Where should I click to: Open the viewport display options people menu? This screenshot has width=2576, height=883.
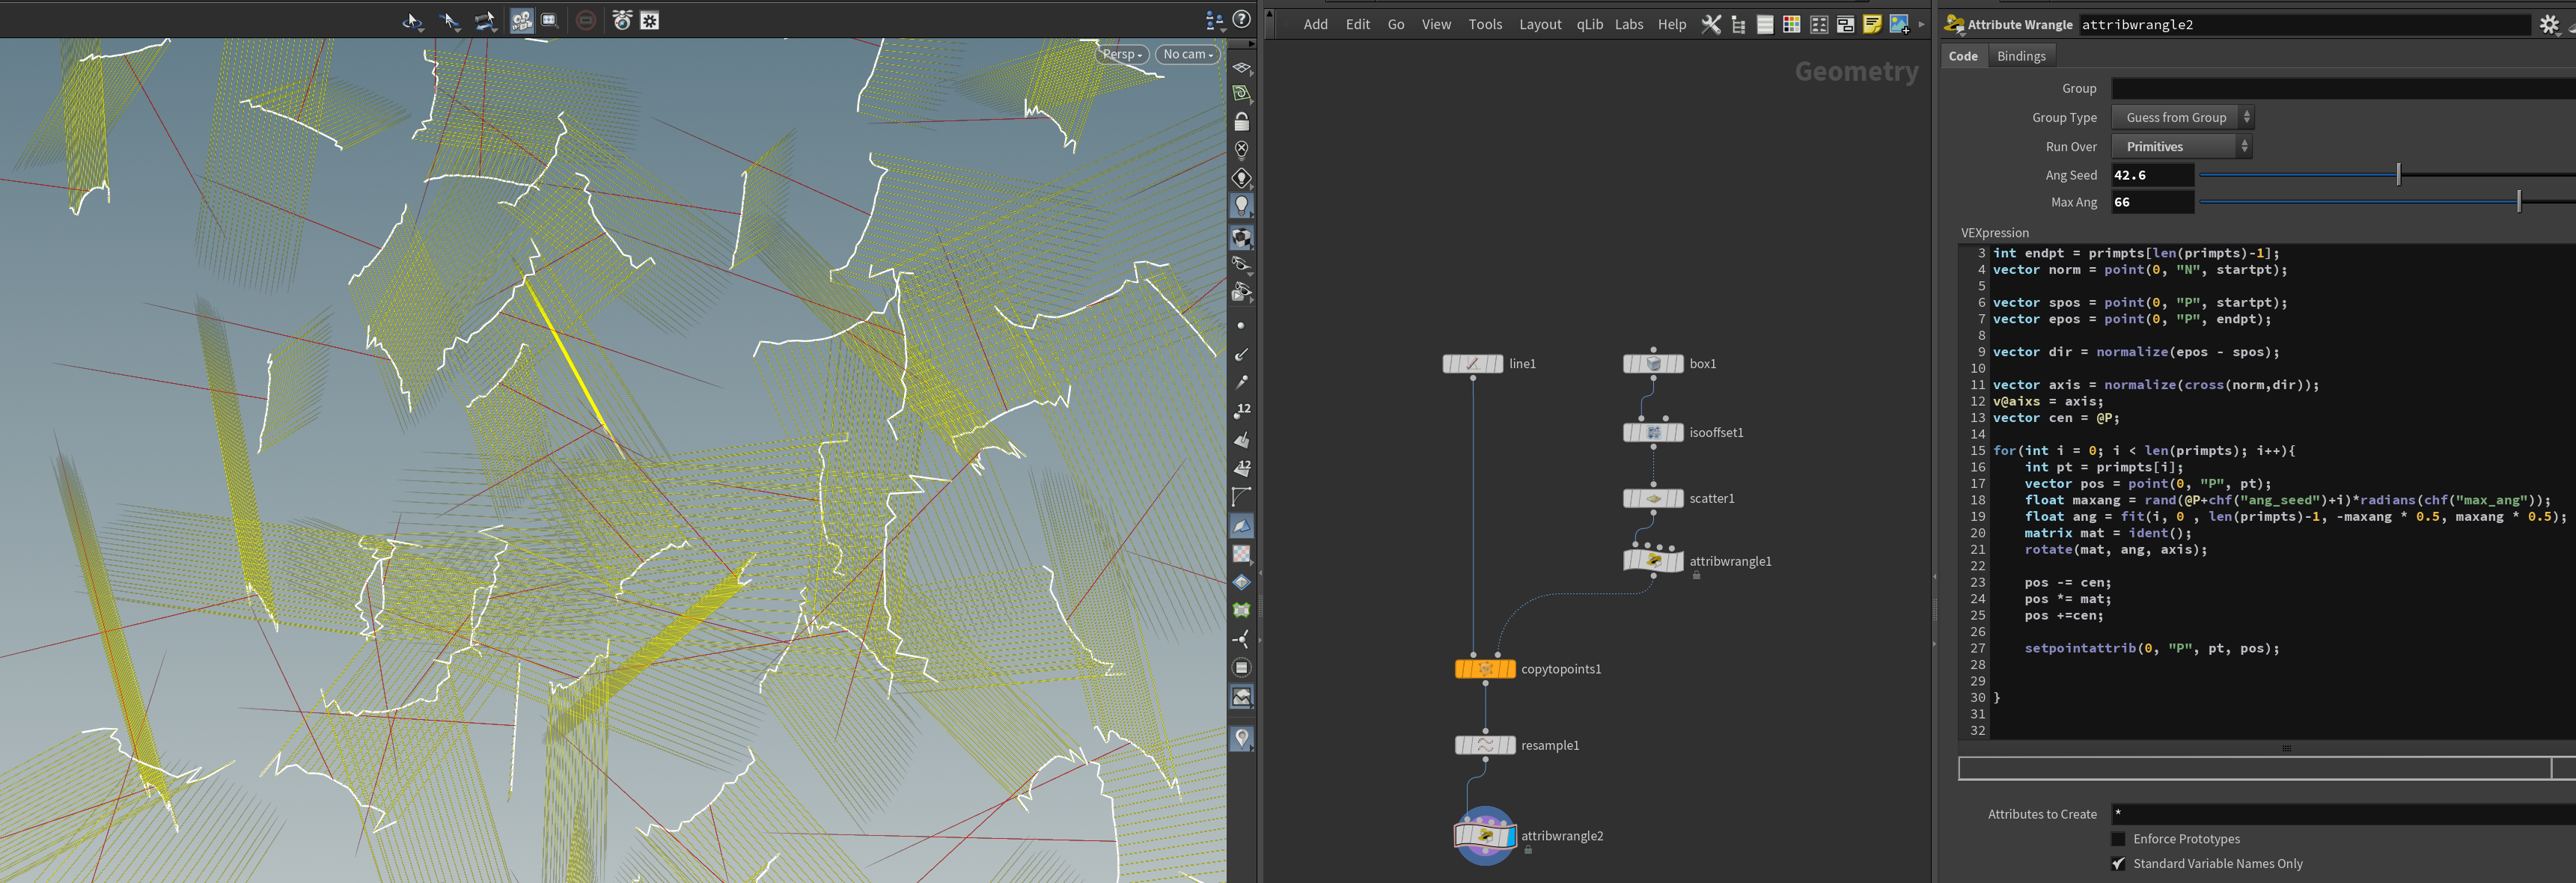click(1215, 19)
